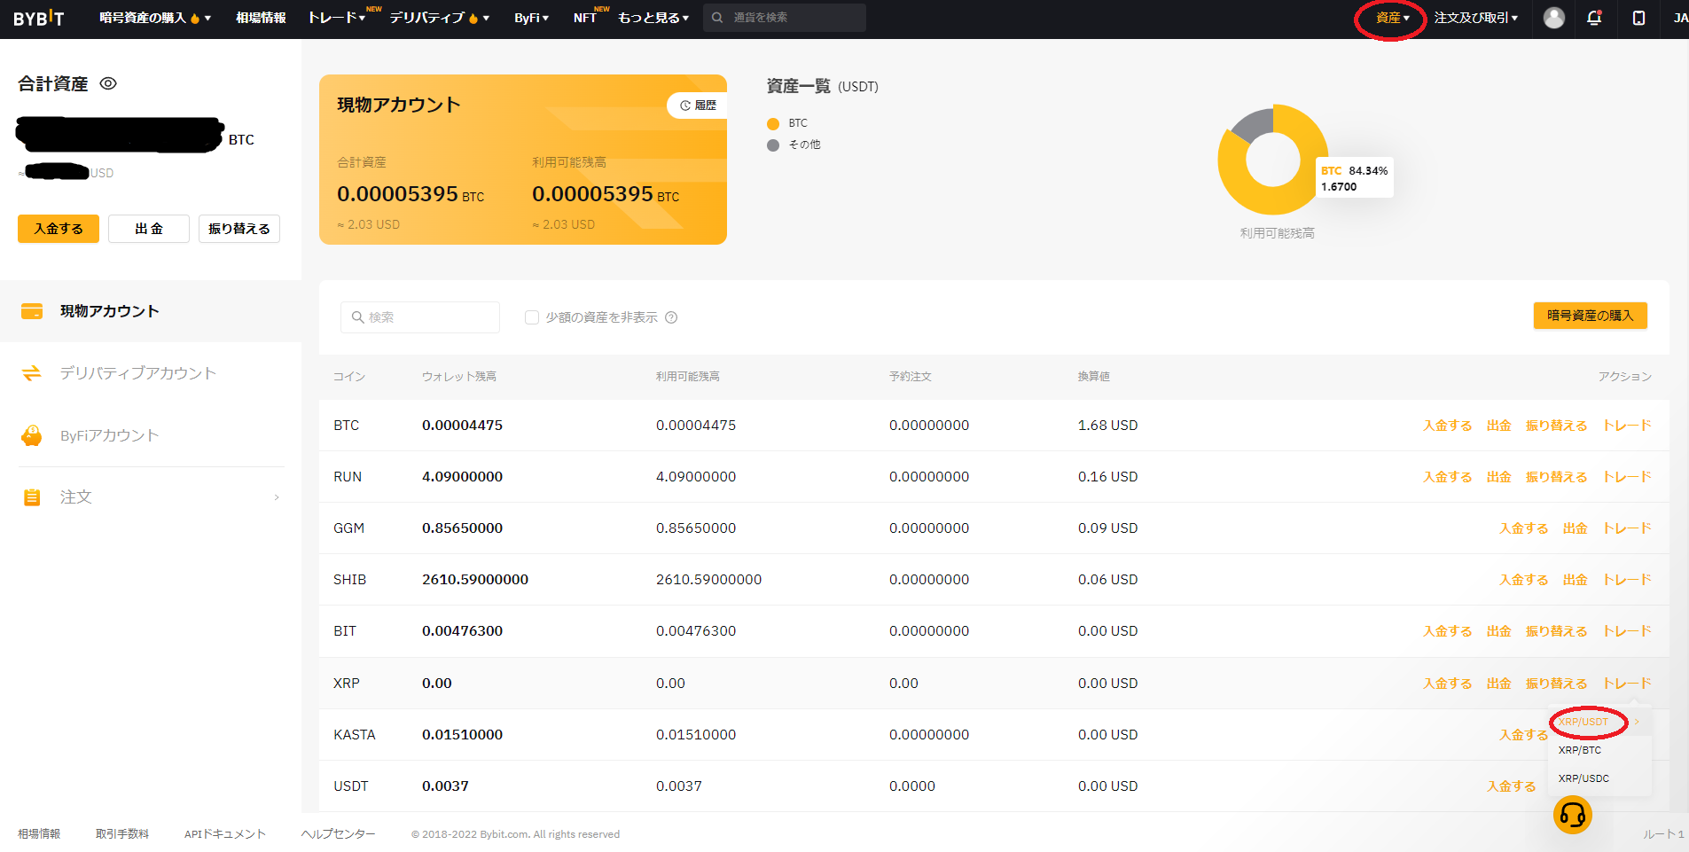Click 振り替える in the BTC row
This screenshot has width=1689, height=852.
tap(1557, 426)
